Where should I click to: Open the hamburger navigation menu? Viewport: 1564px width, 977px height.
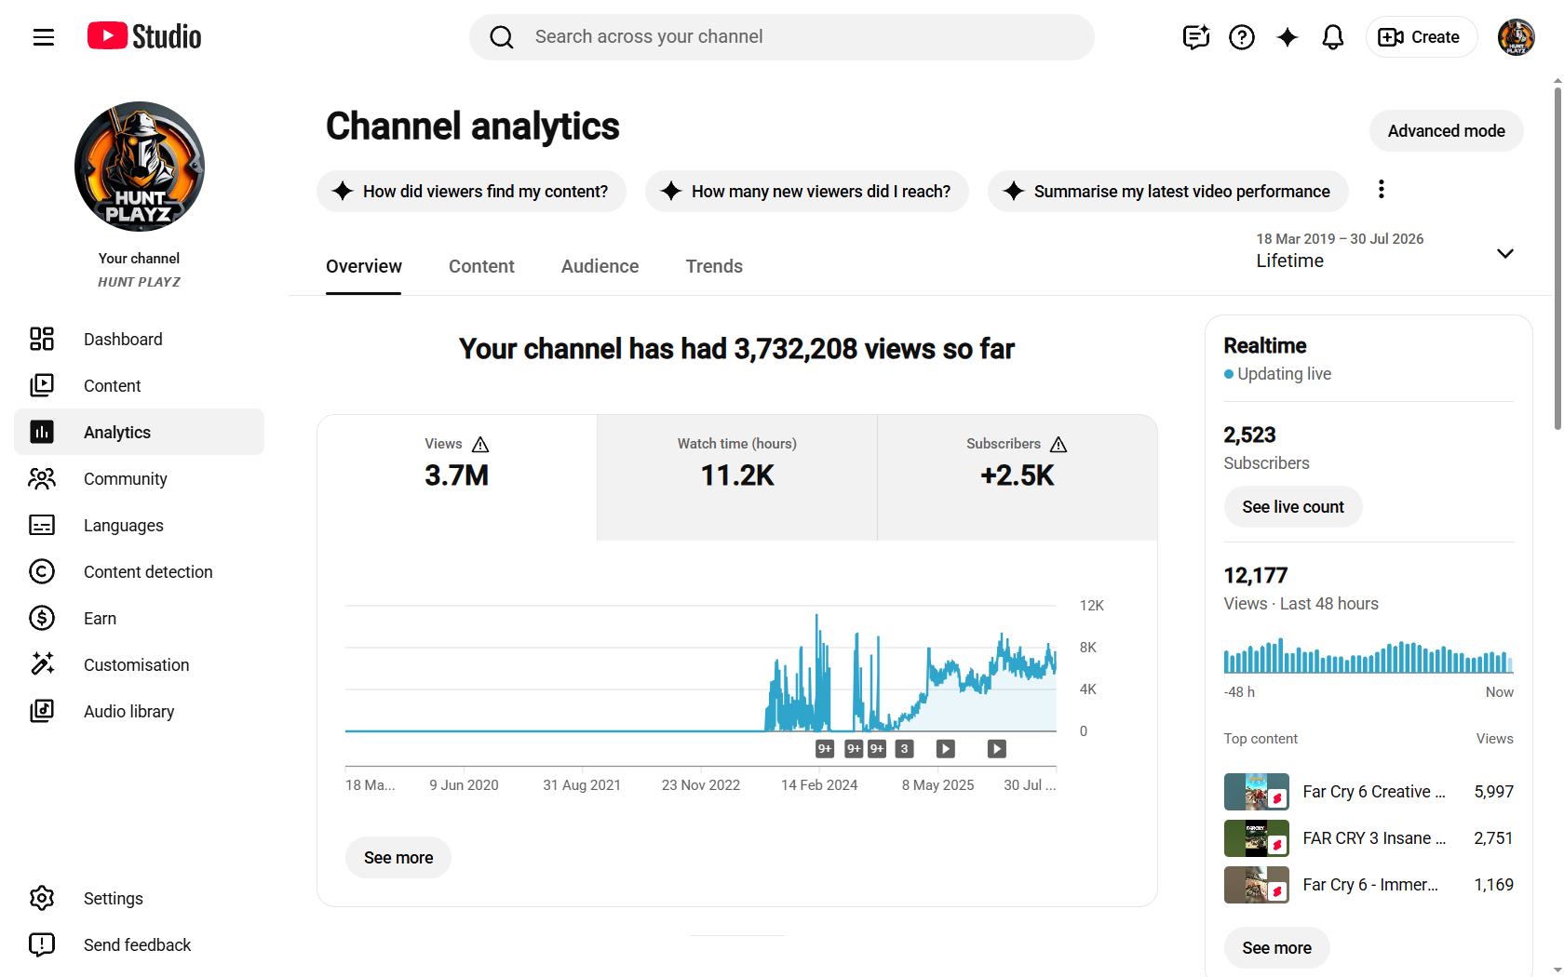[44, 37]
